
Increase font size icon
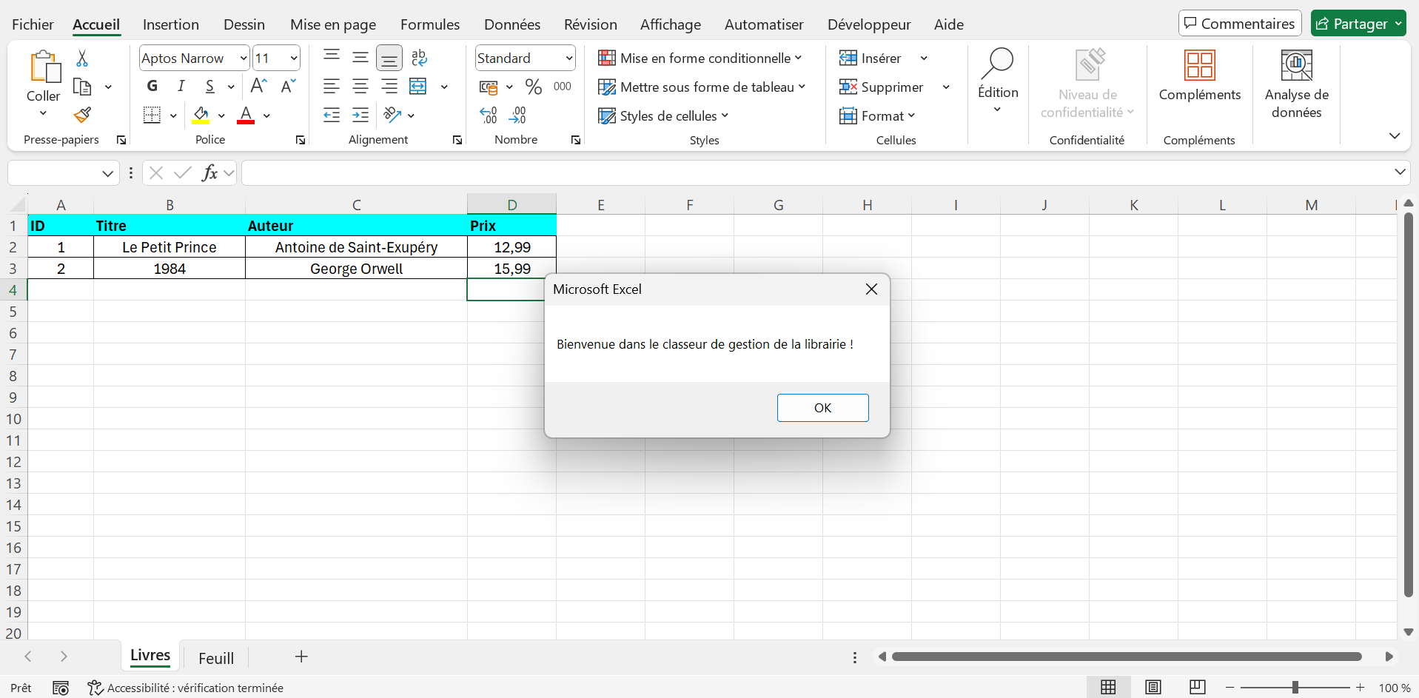click(x=258, y=86)
